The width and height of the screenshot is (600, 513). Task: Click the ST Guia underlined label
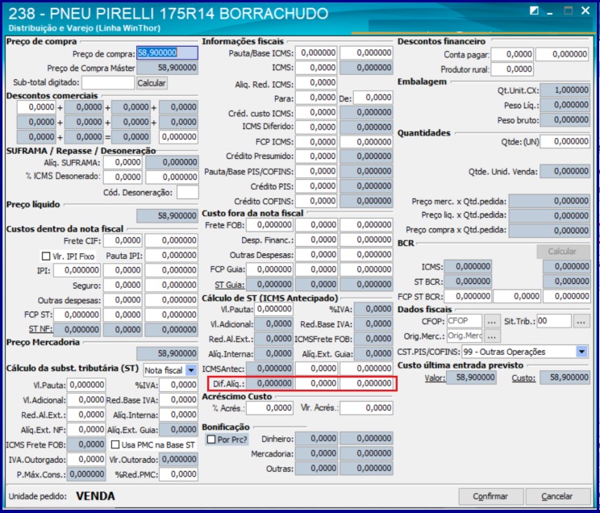(x=229, y=285)
